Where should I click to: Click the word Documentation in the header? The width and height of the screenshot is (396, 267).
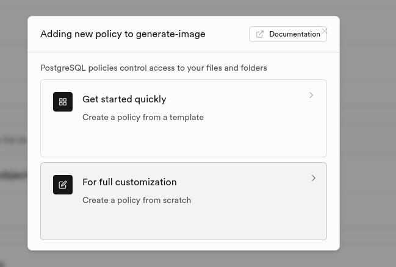[295, 34]
